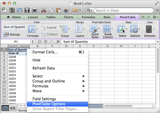Select the Format painter brush icon
The height and width of the screenshot is (113, 160).
(66, 10)
